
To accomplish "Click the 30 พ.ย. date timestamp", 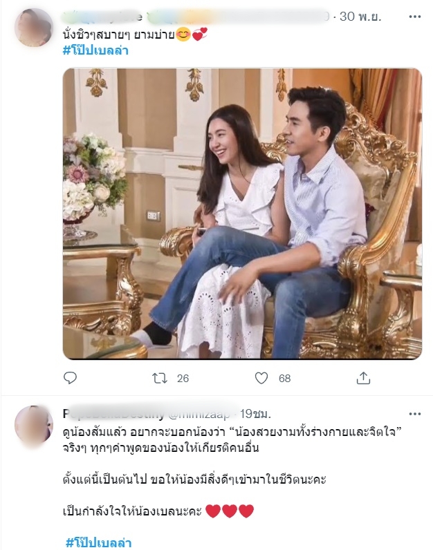I will [360, 16].
